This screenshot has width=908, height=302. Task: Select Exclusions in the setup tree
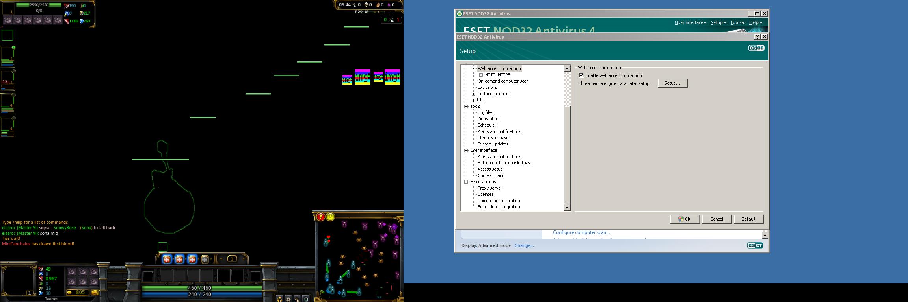pos(487,87)
